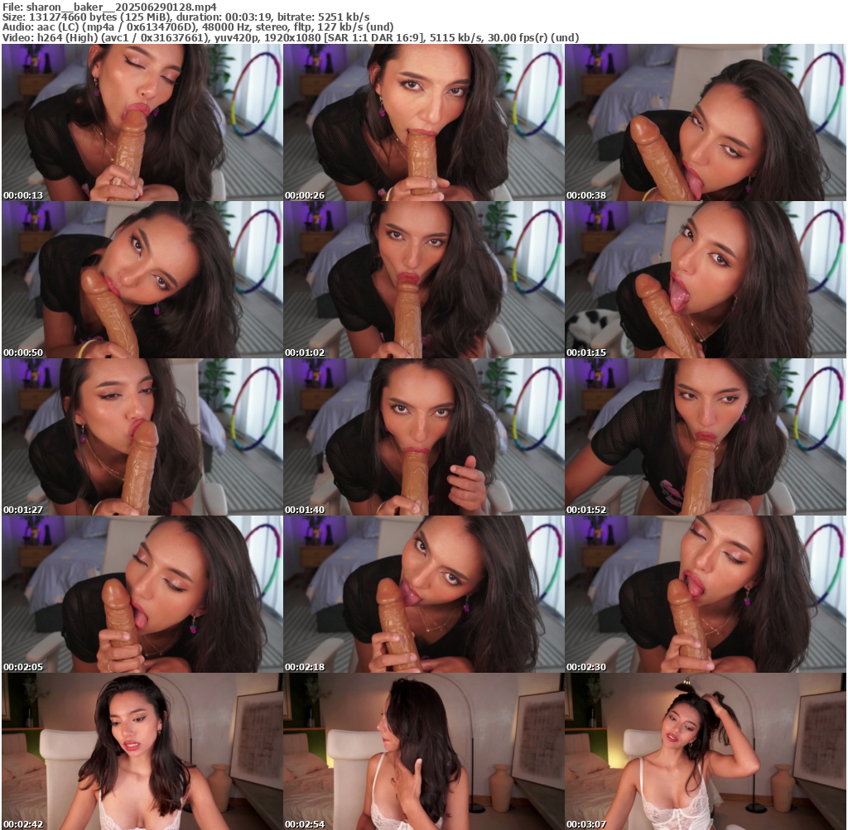Open the frame at timestamp 00:01:15
Screen dimensions: 848x830
(706, 280)
